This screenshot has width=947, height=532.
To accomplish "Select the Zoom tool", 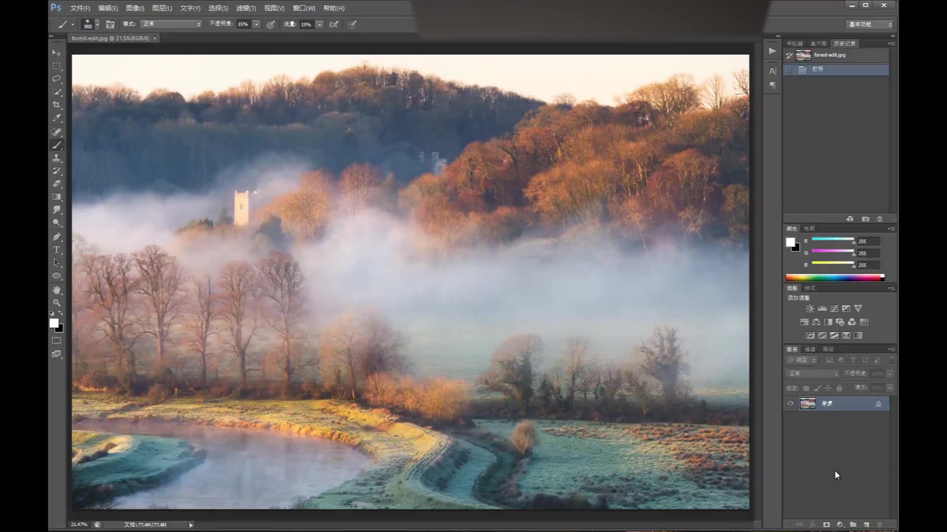I will coord(57,302).
